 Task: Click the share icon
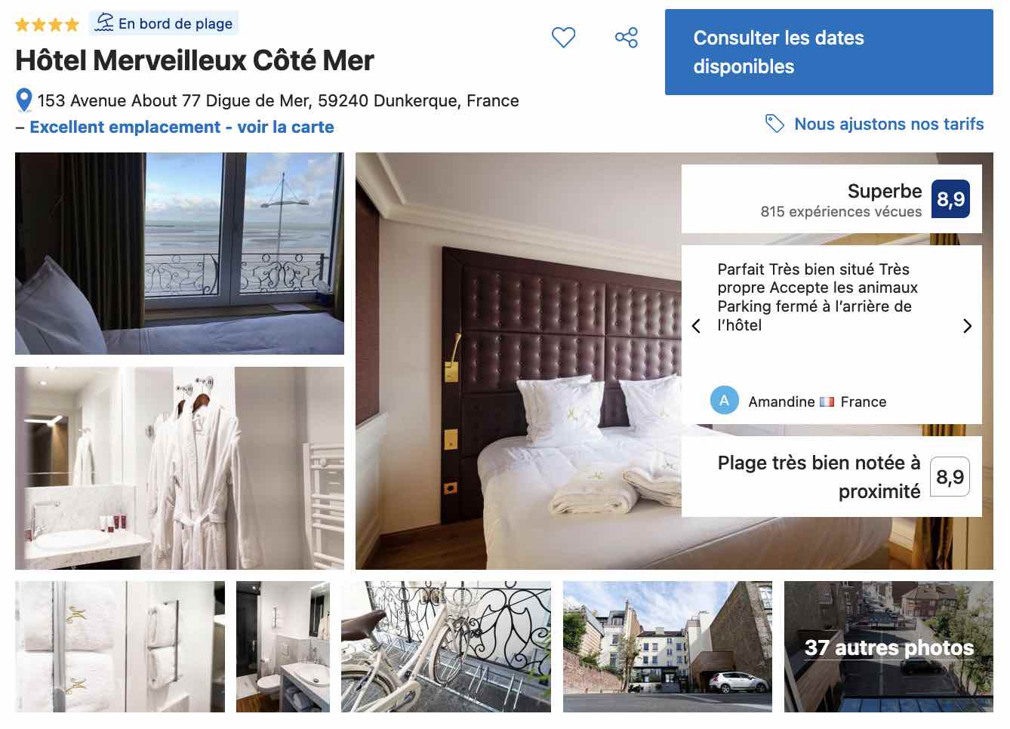[627, 37]
